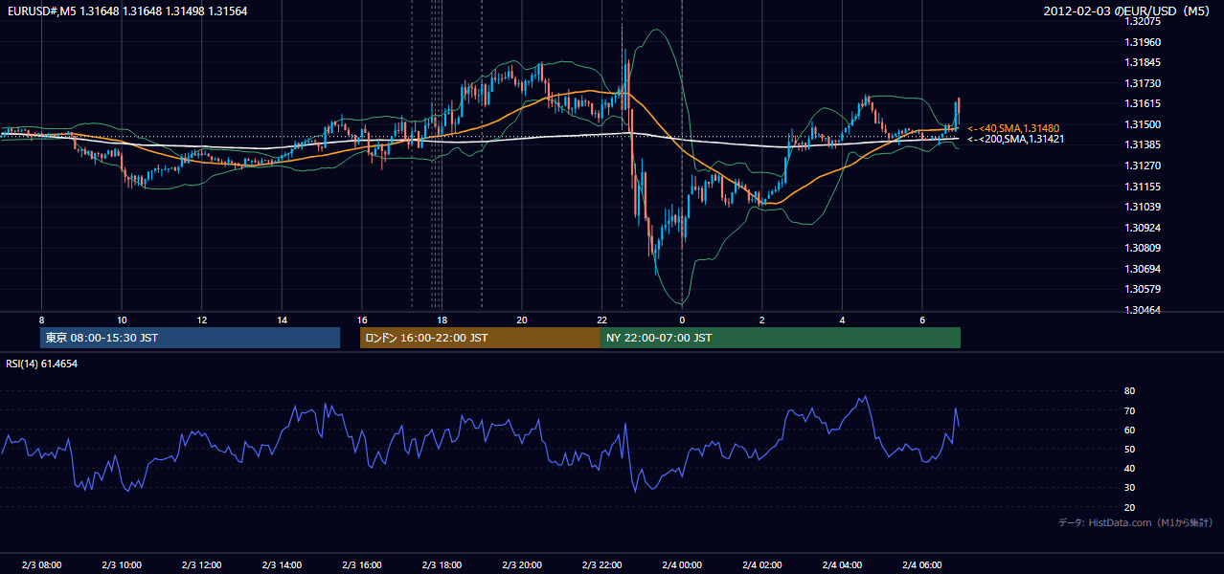Click hour marker 0 on price chart axis
1224x574 pixels.
coord(682,320)
